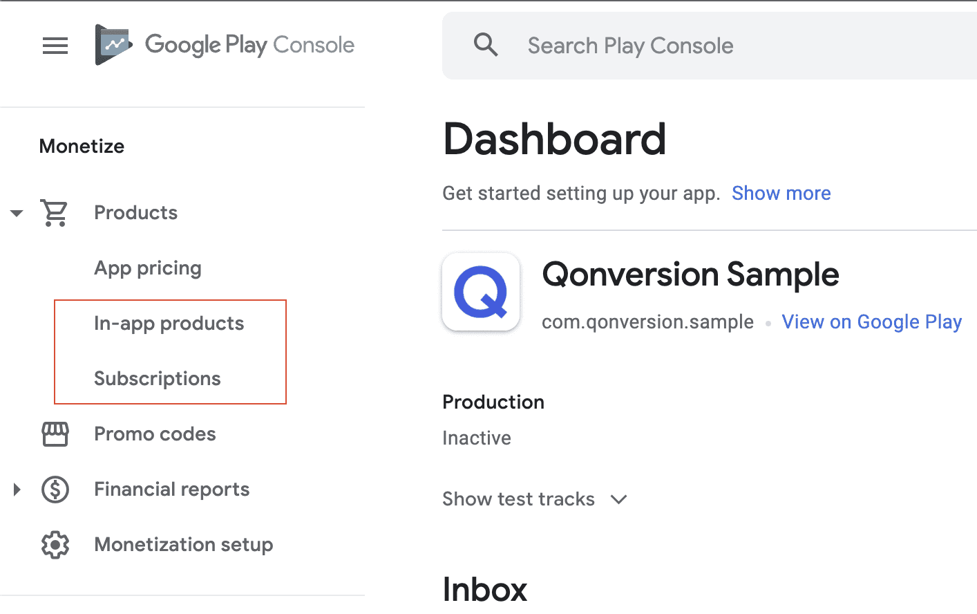The width and height of the screenshot is (977, 614).
Task: Open Promo codes from the sidebar
Action: click(155, 434)
